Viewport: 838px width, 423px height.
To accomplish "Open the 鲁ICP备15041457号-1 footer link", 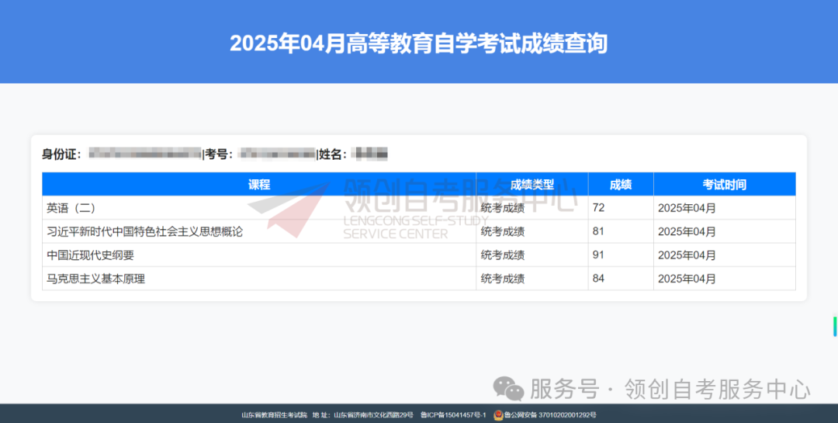I will [453, 415].
